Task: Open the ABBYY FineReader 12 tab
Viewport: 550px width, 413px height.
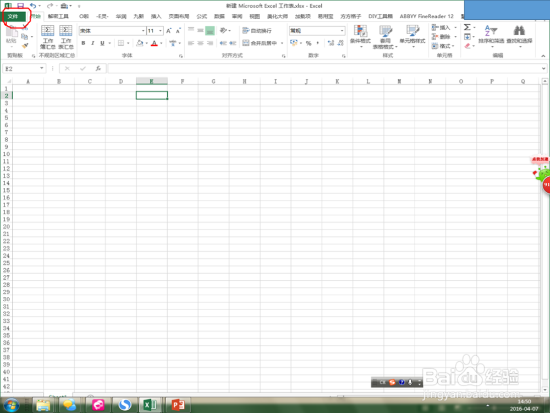Action: coord(427,16)
